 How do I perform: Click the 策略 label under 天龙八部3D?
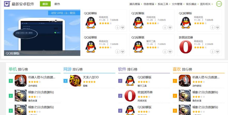point(85,86)
